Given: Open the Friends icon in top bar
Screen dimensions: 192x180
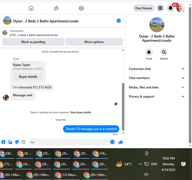Looking at the screenshot, I should pyautogui.click(x=56, y=8).
